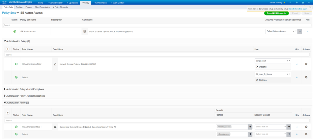This screenshot has width=313, height=139.
Task: Focus the policy set Search field
Action: tap(157, 25)
